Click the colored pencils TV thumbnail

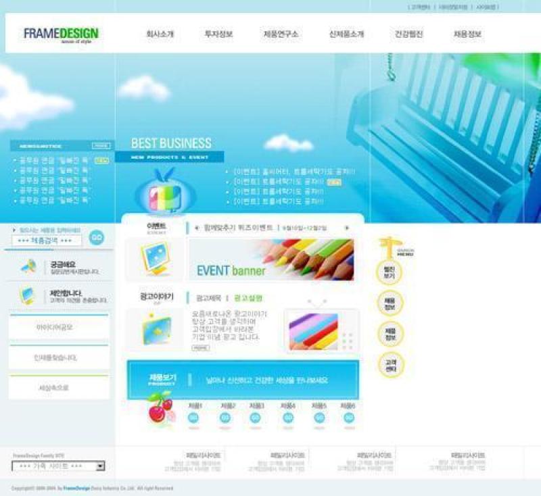point(314,330)
